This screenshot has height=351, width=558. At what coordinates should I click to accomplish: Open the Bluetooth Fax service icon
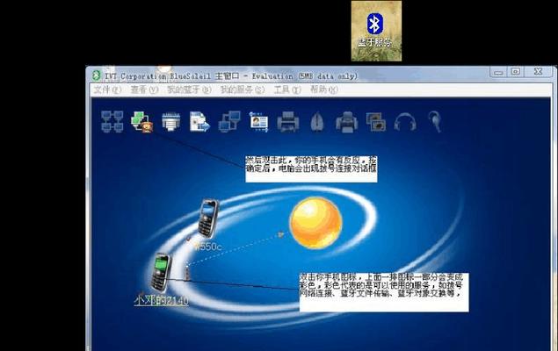pos(346,122)
